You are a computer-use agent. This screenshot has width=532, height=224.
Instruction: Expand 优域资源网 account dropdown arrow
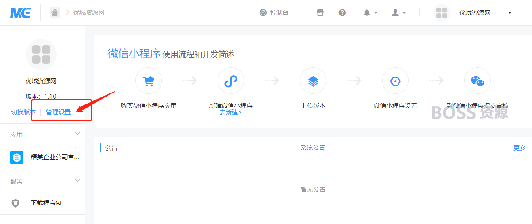(510, 13)
